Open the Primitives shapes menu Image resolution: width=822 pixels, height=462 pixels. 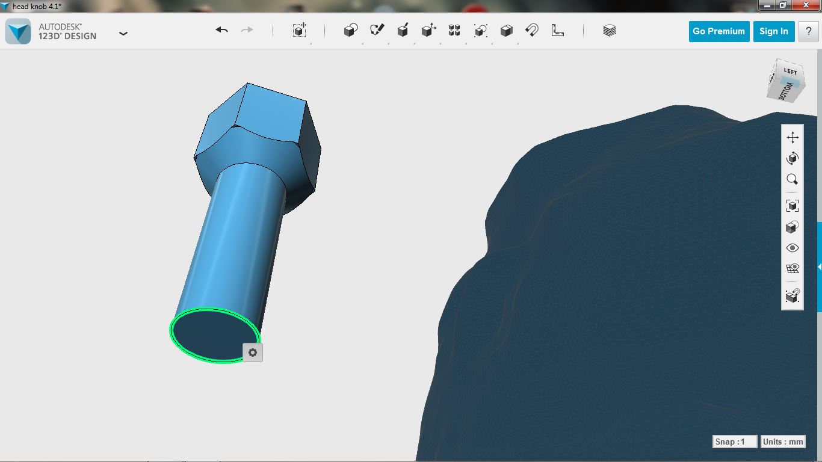[x=351, y=31]
